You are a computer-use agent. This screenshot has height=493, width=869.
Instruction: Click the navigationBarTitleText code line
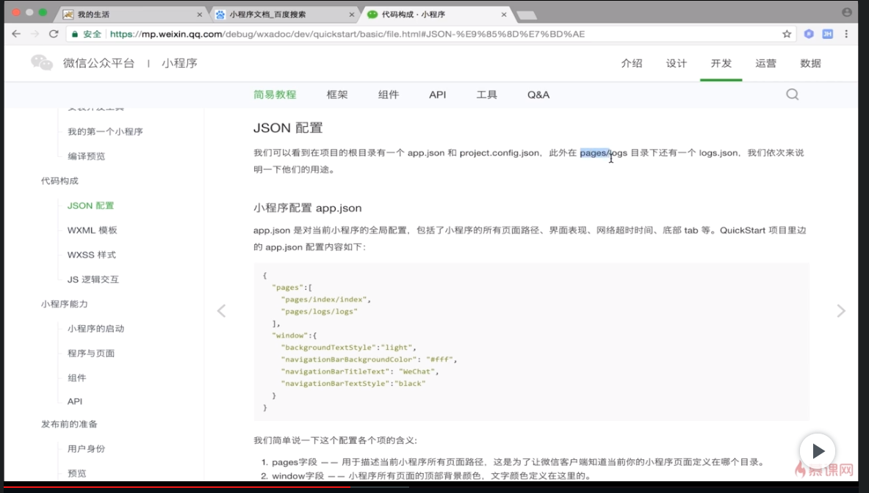coord(360,371)
